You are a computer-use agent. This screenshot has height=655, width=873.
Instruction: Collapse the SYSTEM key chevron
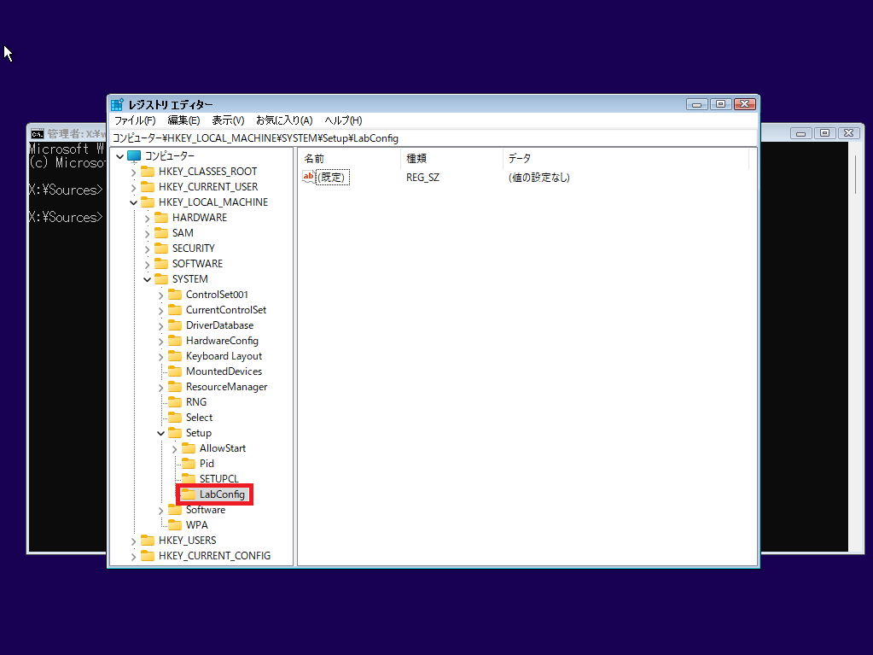click(147, 279)
